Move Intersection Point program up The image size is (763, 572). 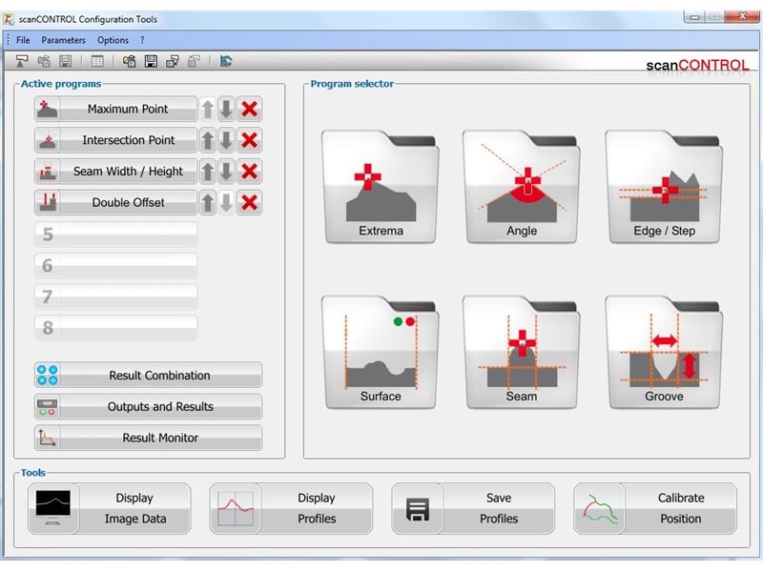tap(208, 140)
